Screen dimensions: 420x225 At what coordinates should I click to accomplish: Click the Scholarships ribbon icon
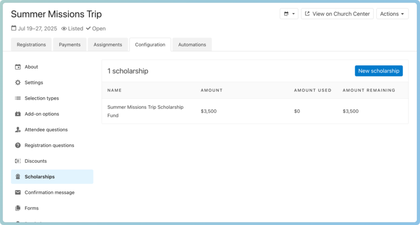click(18, 177)
